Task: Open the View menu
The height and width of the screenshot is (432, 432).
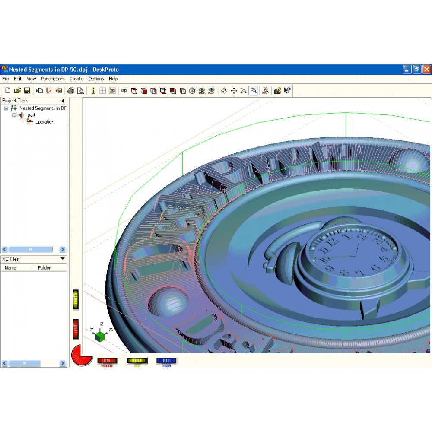Action: click(31, 79)
